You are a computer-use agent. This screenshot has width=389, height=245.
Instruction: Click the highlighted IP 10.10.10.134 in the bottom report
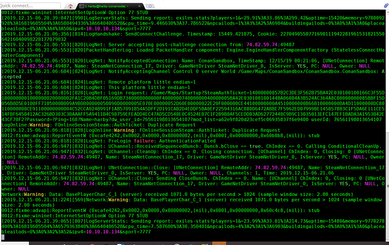tap(103, 232)
